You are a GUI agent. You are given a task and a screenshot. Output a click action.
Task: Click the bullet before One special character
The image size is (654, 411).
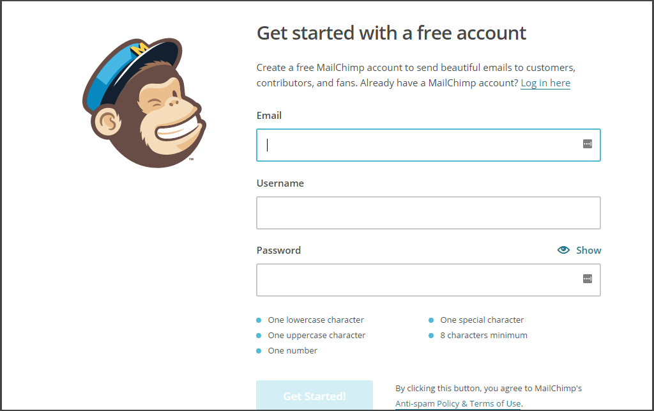click(x=432, y=320)
